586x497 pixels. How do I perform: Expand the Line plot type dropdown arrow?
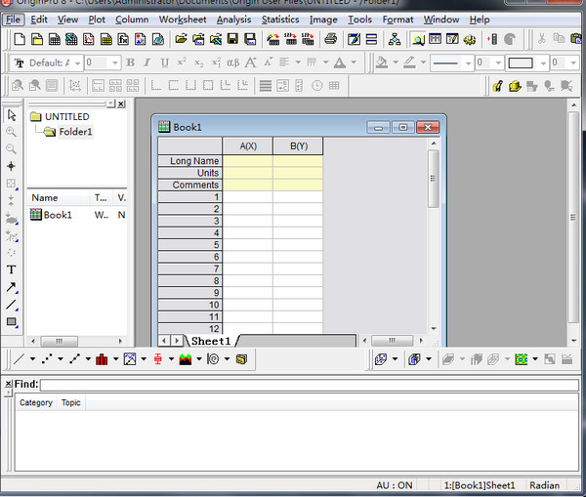point(33,359)
